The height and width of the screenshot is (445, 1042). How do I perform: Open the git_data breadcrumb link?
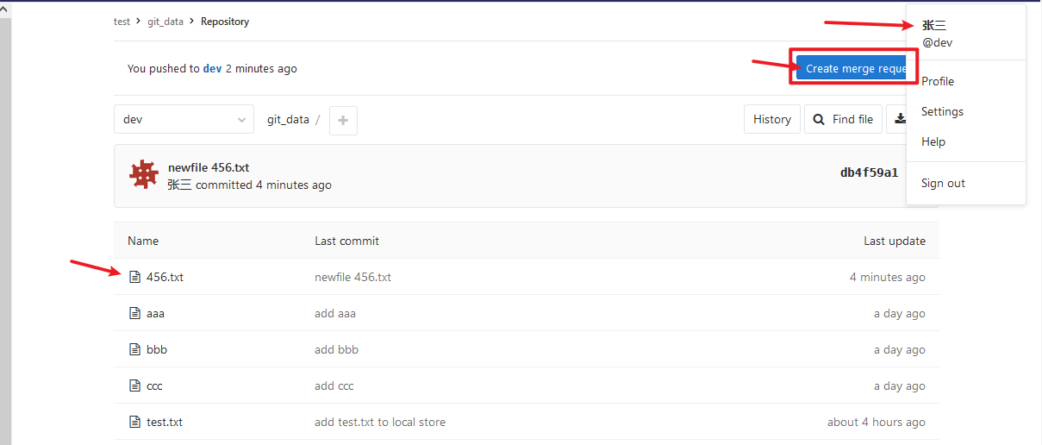coord(165,22)
